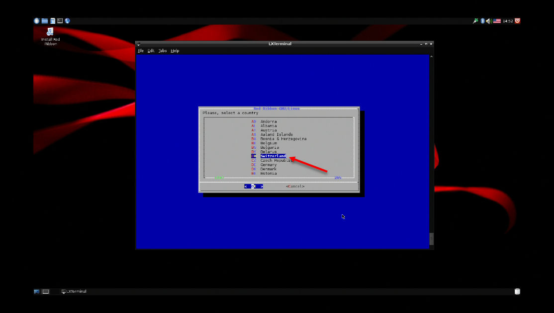This screenshot has width=554, height=313.
Task: Confirm country with the OK button
Action: pos(254,187)
